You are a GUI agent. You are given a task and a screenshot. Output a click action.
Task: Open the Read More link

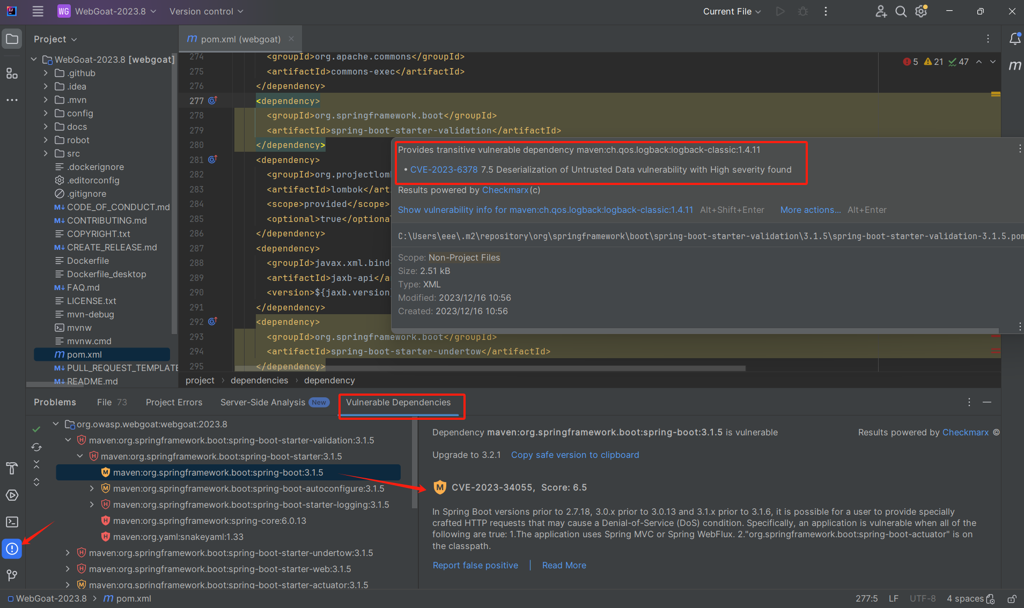click(564, 565)
